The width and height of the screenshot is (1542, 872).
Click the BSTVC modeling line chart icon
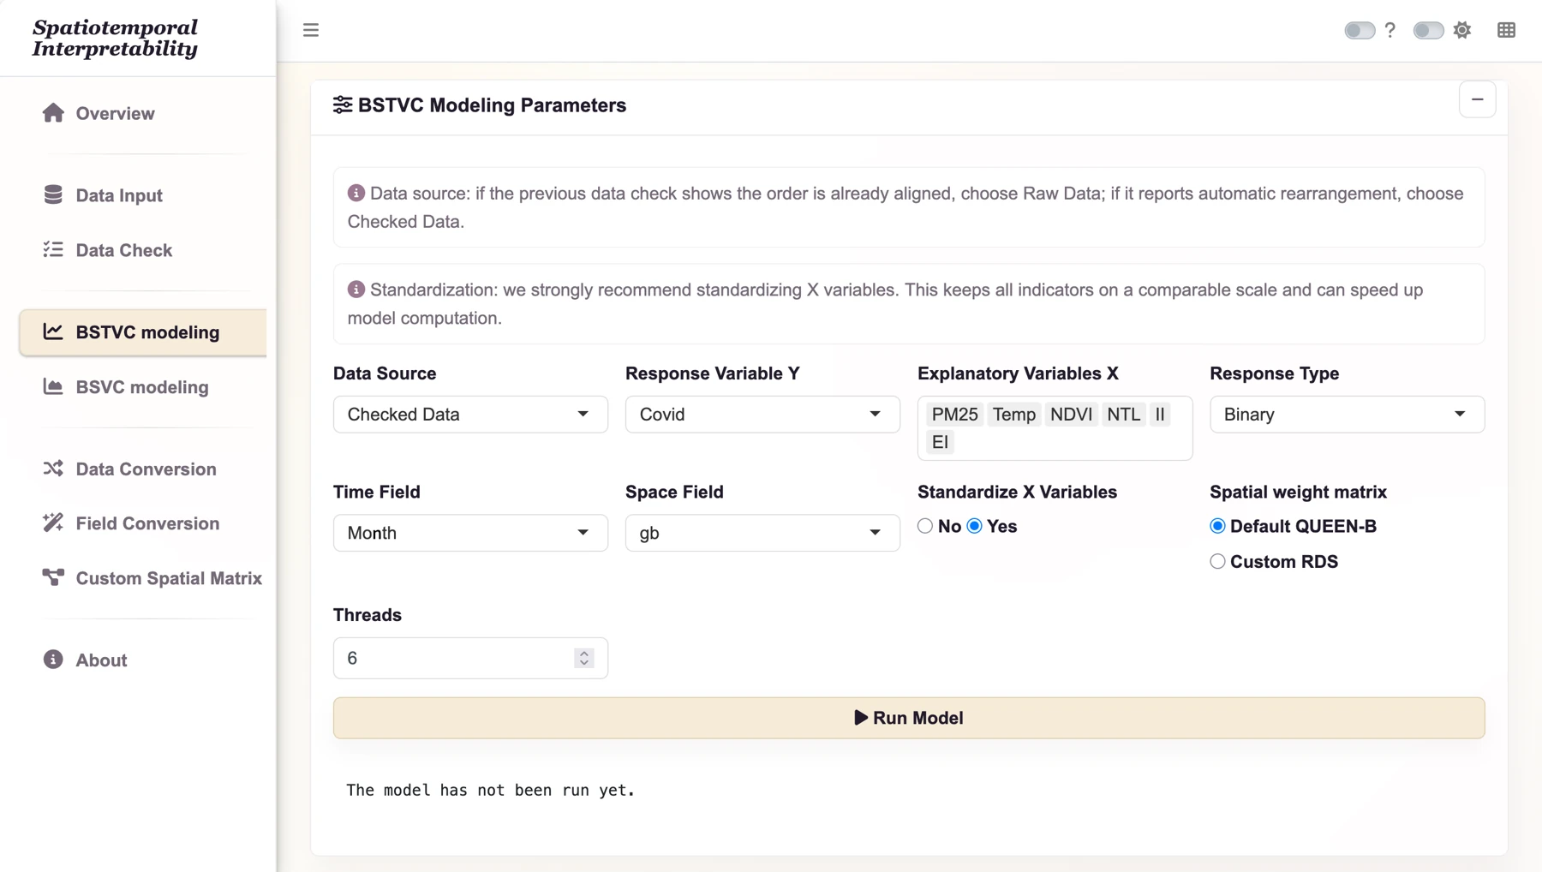click(53, 331)
